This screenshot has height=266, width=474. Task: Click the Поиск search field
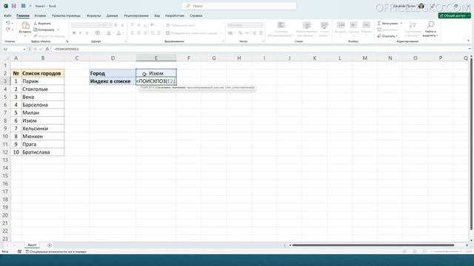click(239, 6)
